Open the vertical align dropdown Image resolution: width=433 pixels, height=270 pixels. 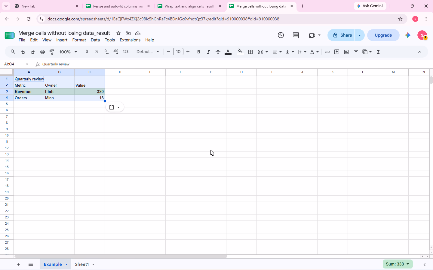click(x=290, y=52)
